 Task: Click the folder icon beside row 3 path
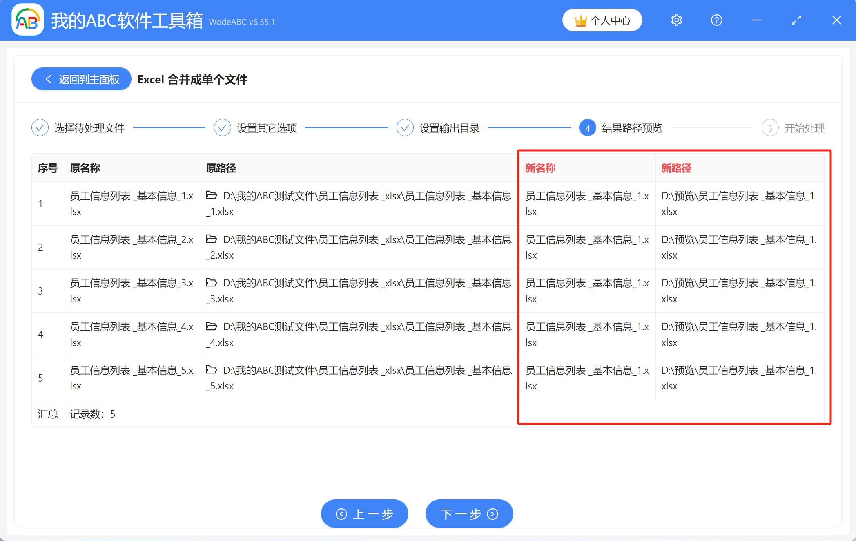[x=211, y=283]
